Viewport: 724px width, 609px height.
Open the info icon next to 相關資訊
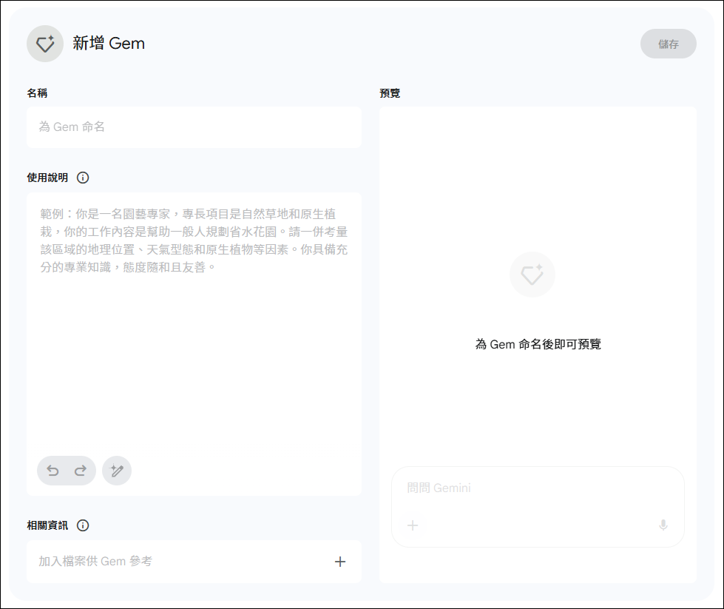(83, 525)
